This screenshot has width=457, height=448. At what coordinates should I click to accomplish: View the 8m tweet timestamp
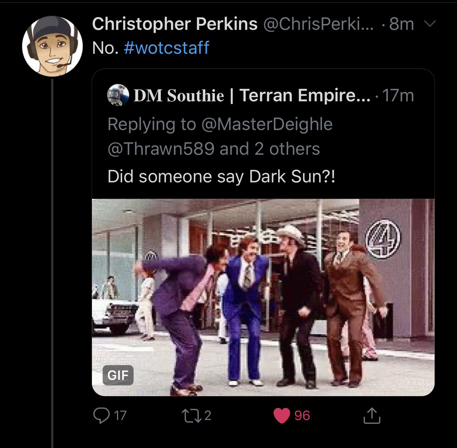[401, 24]
